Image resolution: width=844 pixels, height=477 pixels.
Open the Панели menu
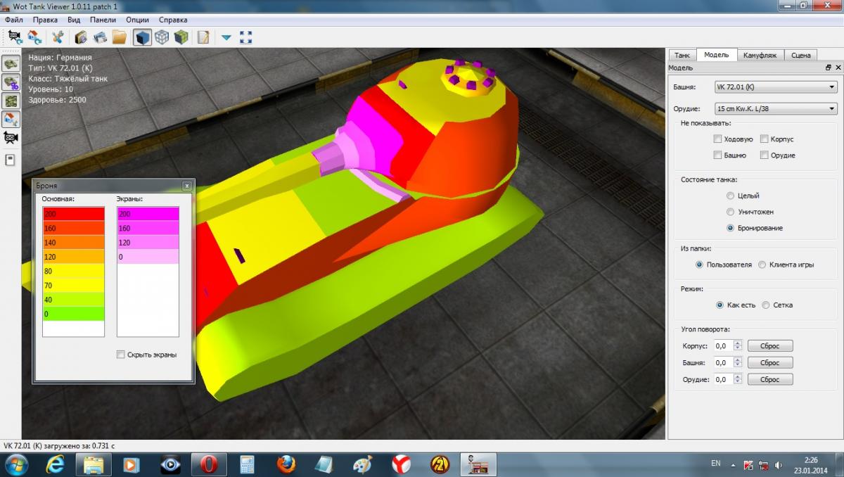tap(103, 20)
